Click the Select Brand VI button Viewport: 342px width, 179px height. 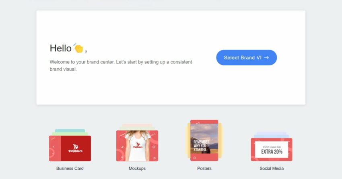click(247, 58)
